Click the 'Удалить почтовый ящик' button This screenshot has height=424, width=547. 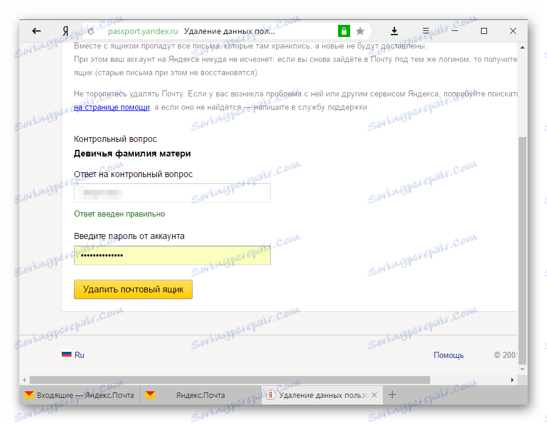pos(133,289)
